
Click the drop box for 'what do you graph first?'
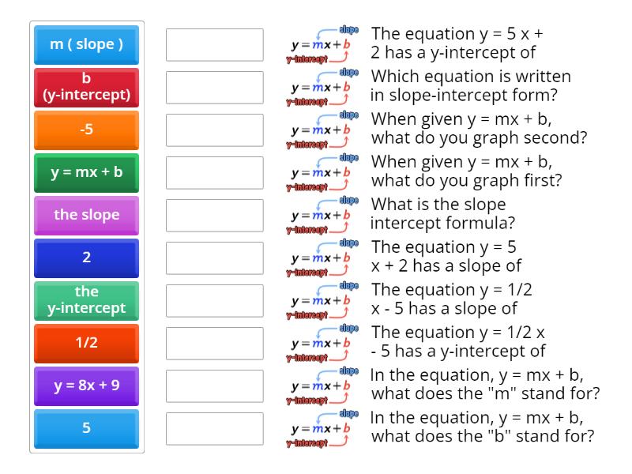point(215,173)
